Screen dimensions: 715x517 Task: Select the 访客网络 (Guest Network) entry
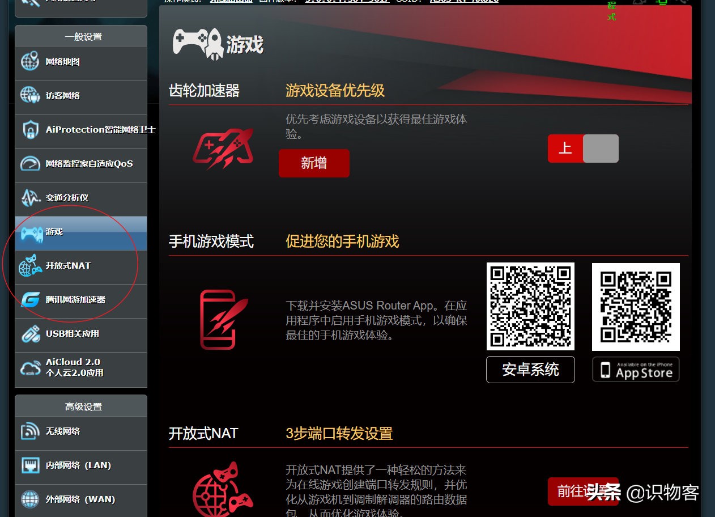click(x=62, y=96)
